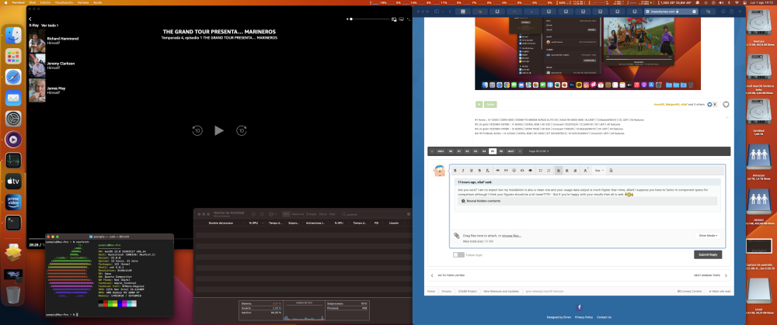Viewport: 777px width, 325px height.
Task: Click Privacy Policy in the footer
Action: pos(584,317)
